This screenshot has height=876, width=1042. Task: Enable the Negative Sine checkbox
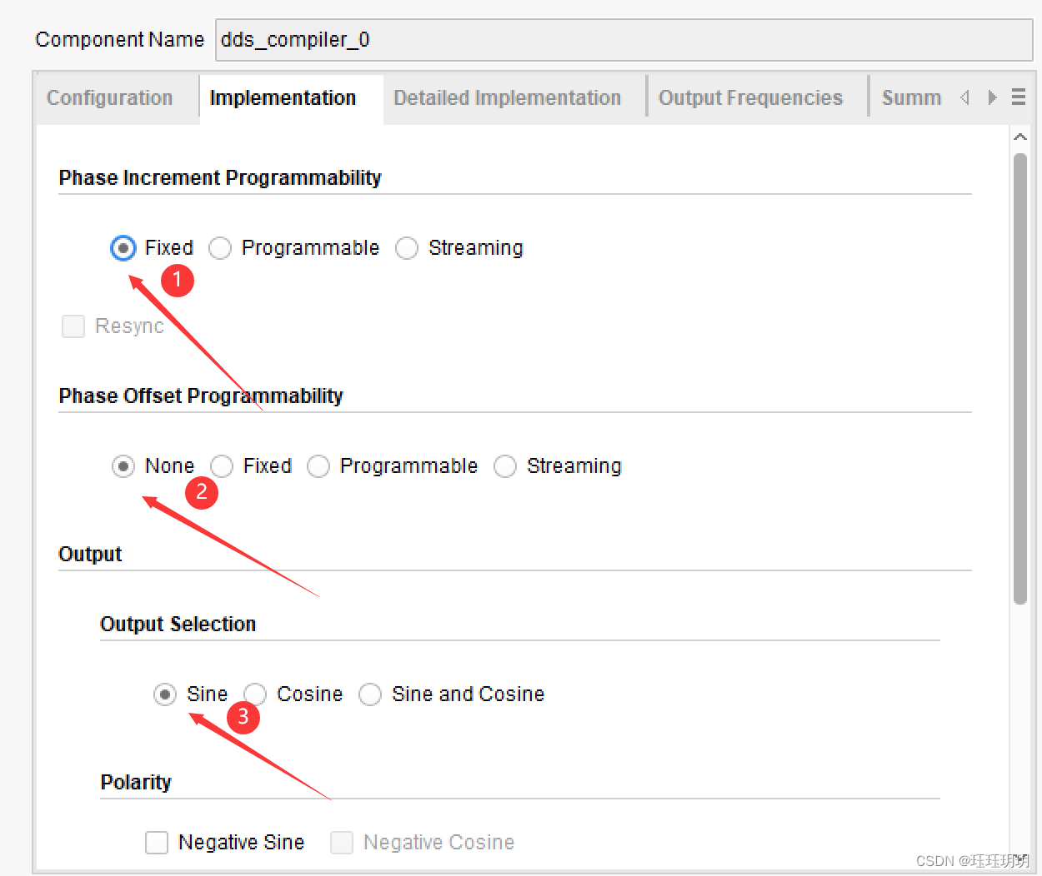point(157,843)
